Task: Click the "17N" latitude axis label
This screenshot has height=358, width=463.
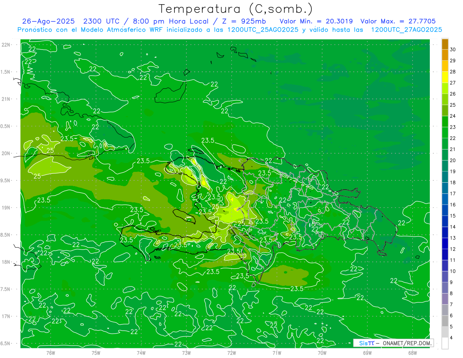Action: [x=5, y=317]
